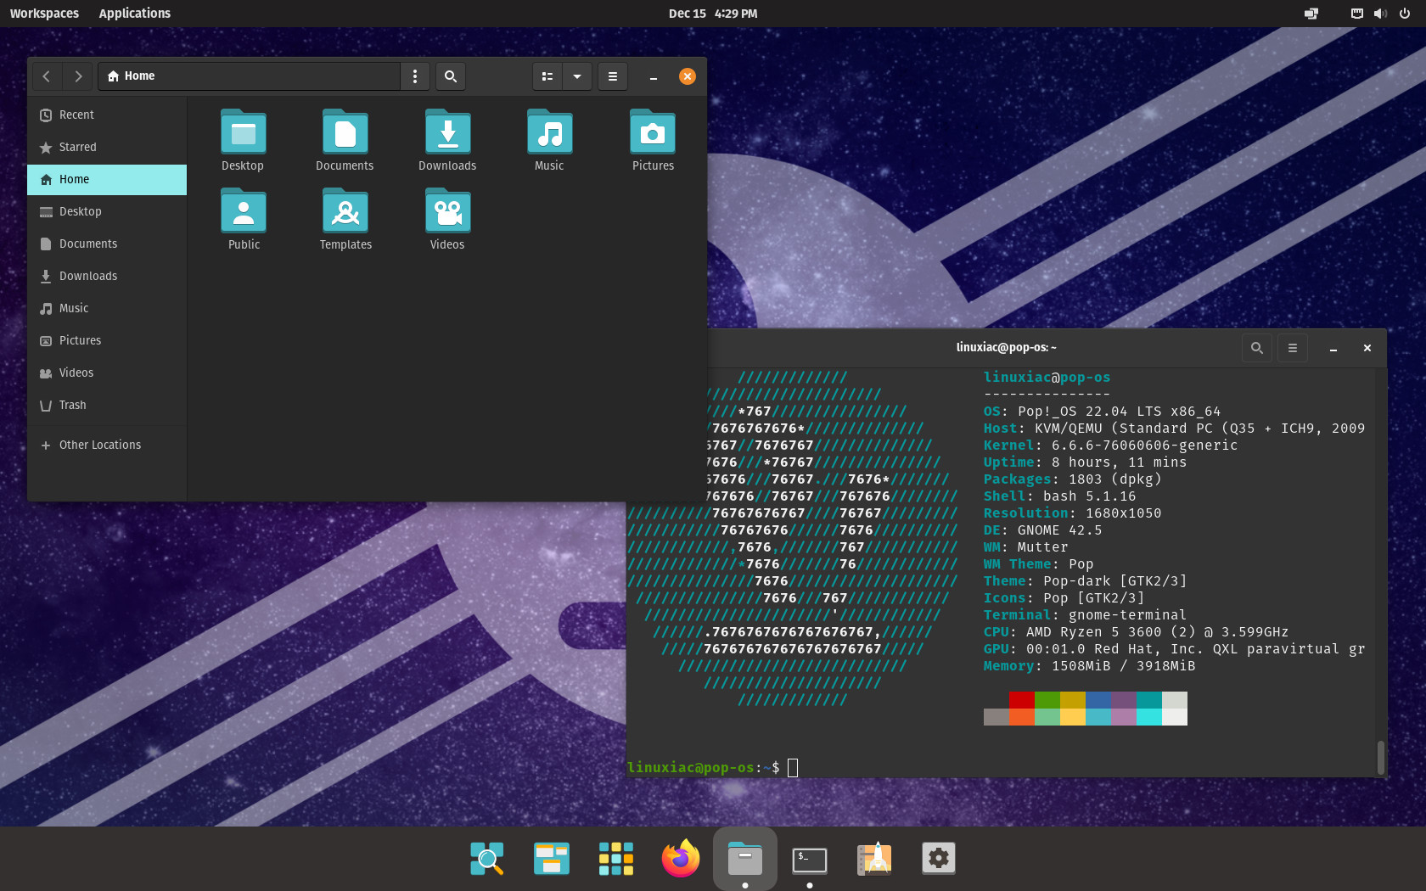The width and height of the screenshot is (1426, 891).
Task: Open Files from the dock
Action: point(745,859)
